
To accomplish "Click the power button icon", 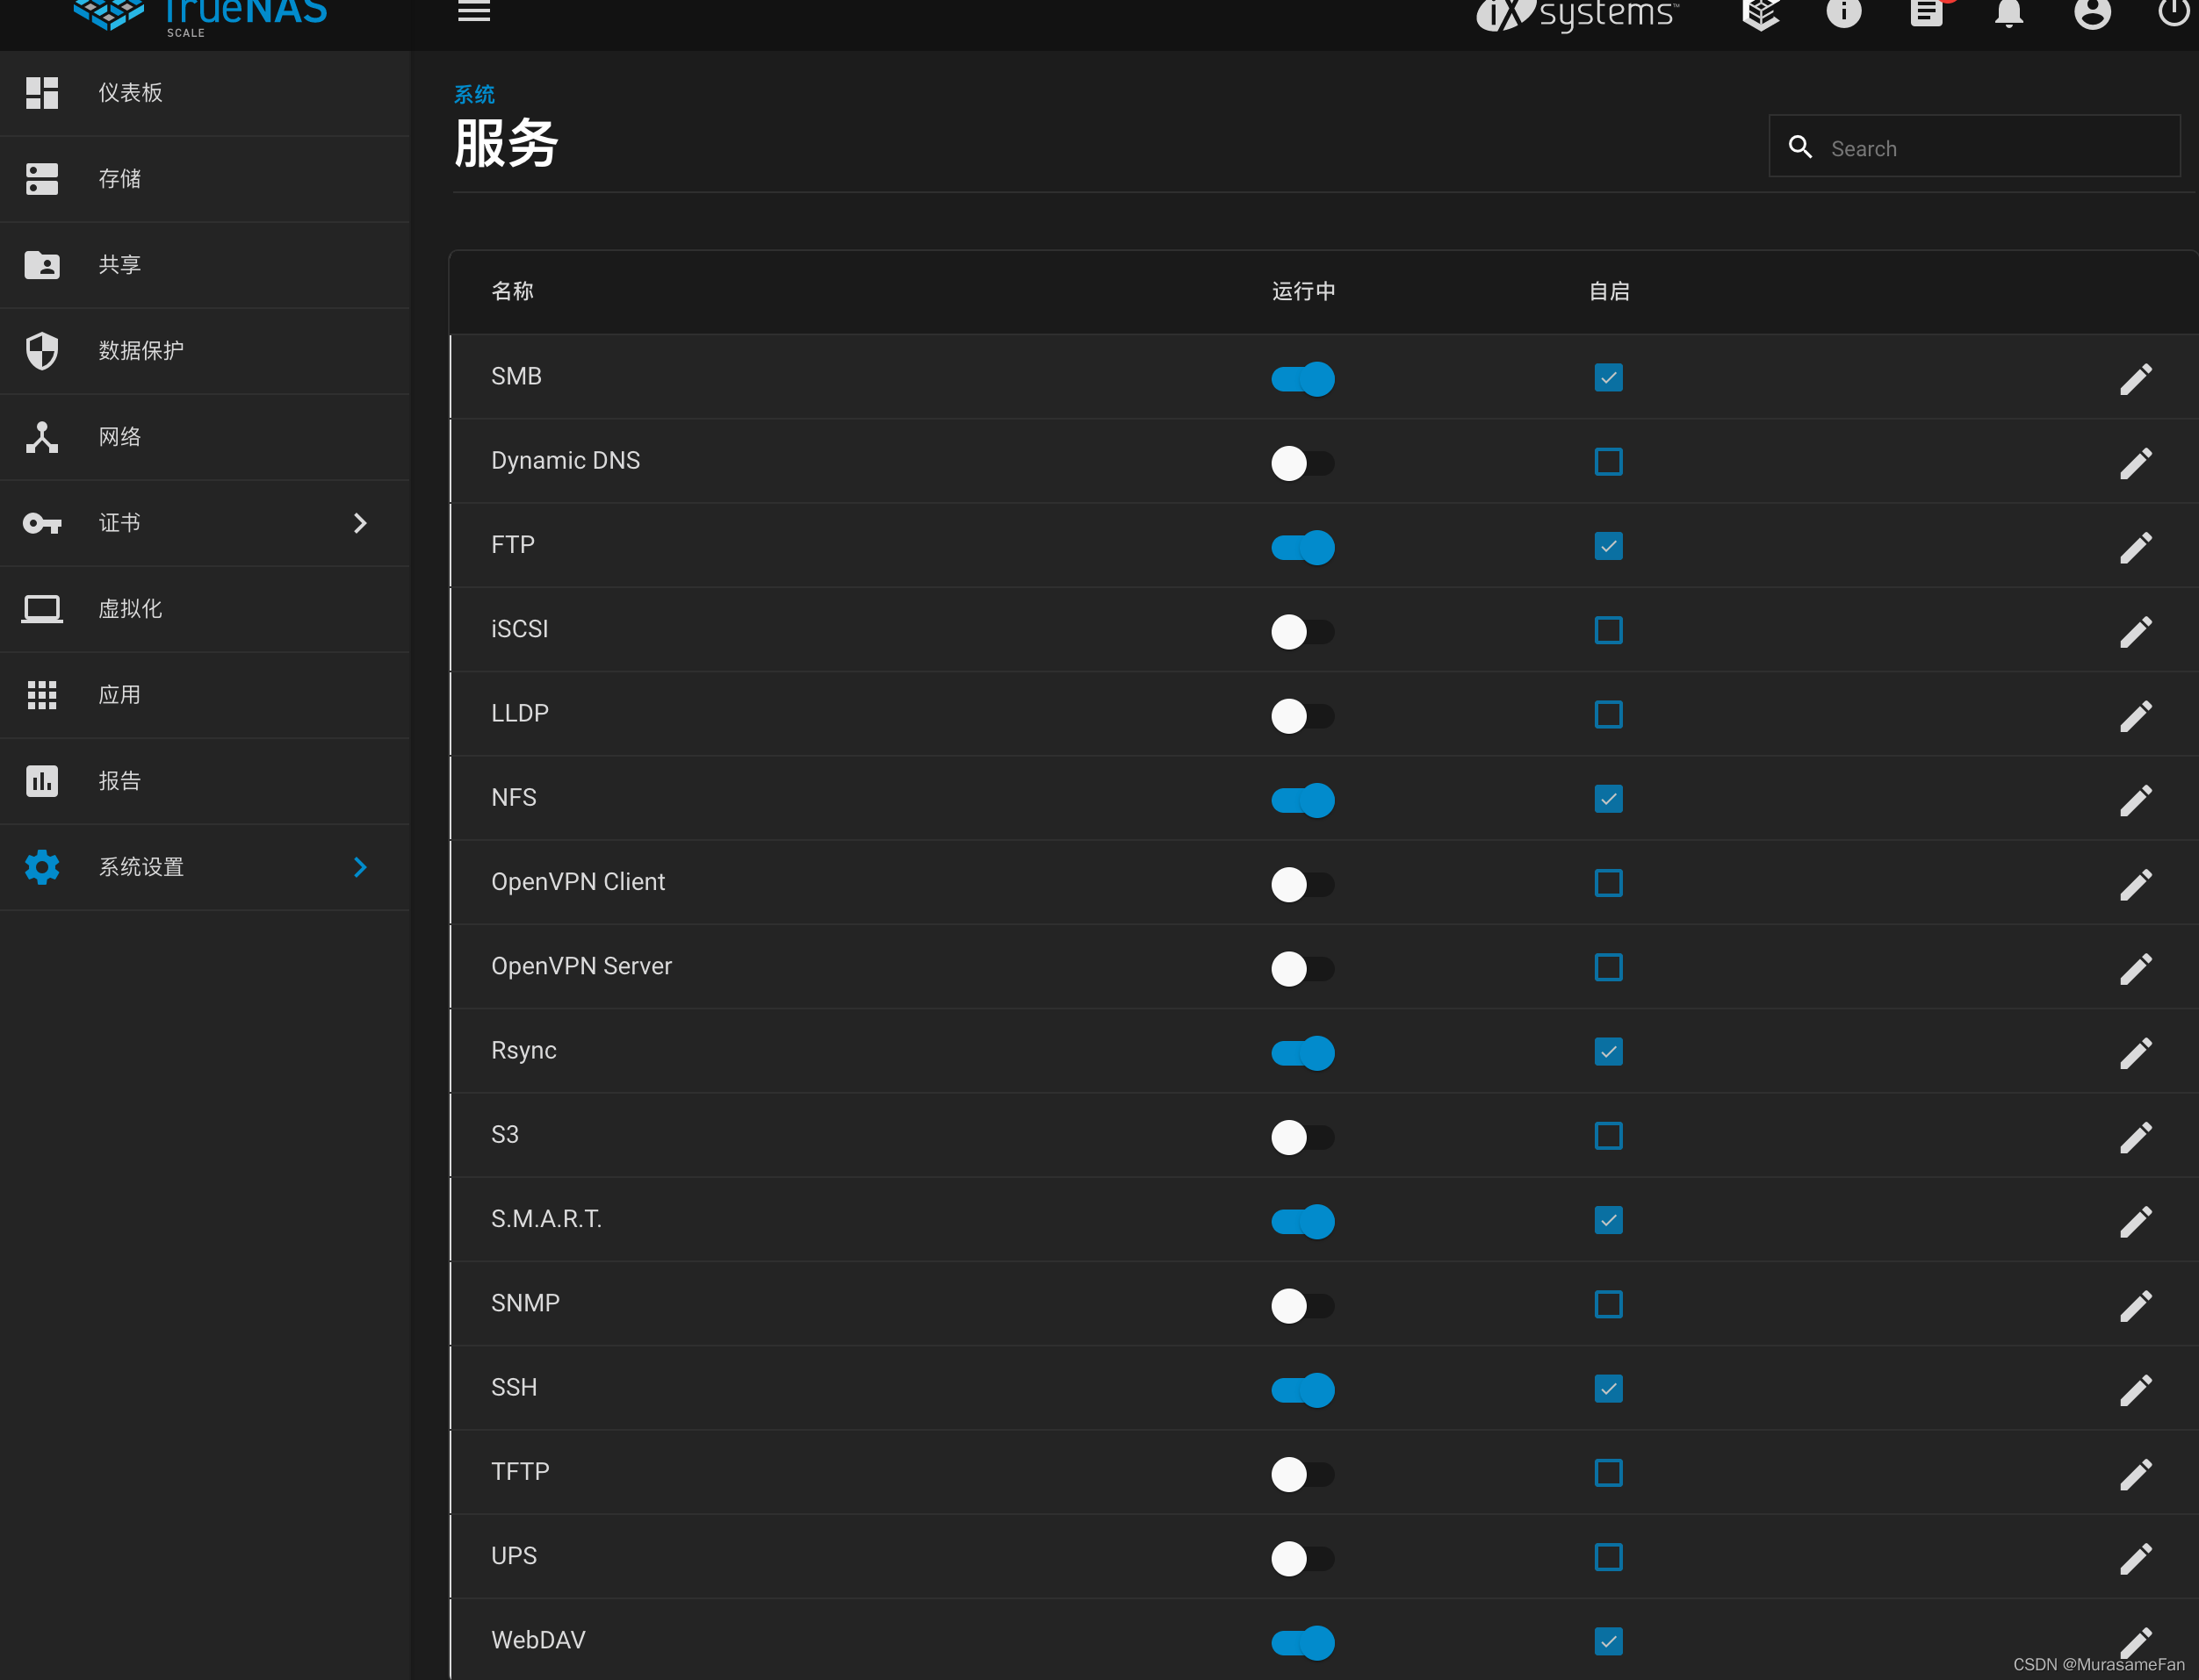I will (x=2172, y=13).
